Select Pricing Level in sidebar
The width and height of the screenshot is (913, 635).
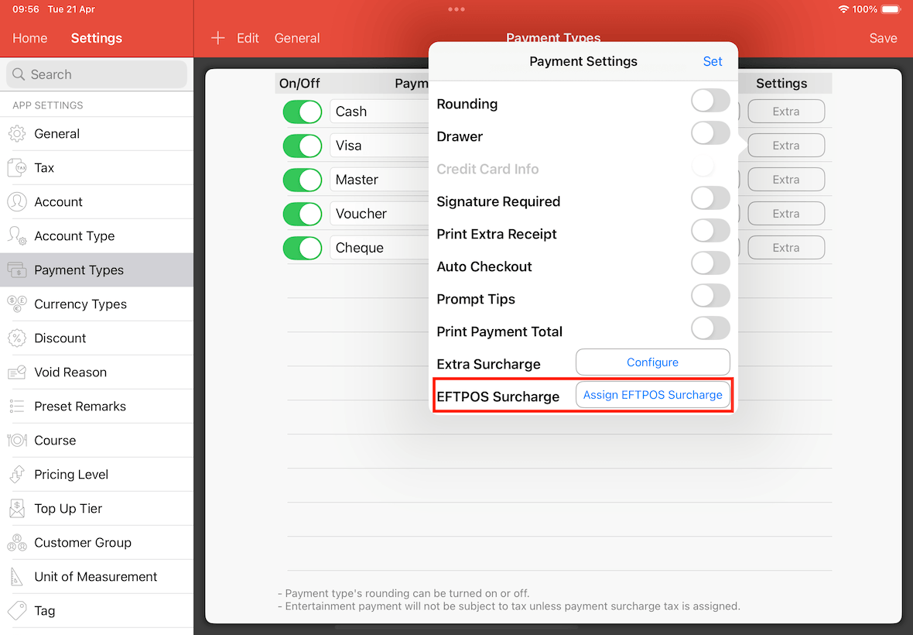click(97, 475)
